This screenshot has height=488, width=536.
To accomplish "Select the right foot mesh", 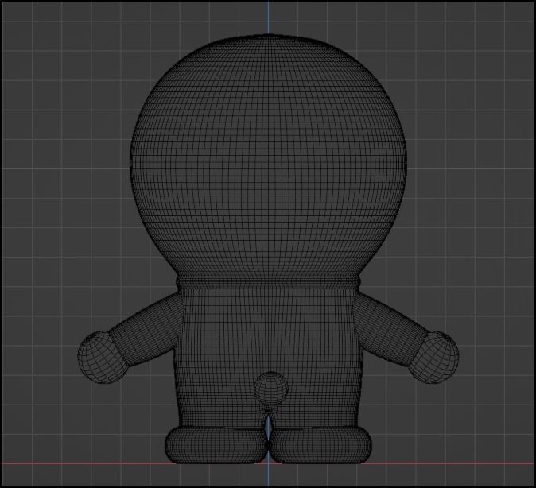I will [320, 444].
